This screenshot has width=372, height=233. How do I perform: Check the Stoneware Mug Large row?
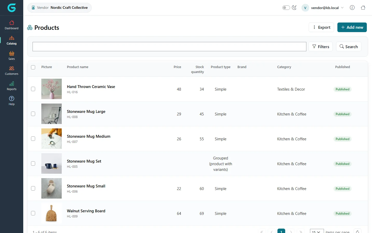[x=33, y=114]
